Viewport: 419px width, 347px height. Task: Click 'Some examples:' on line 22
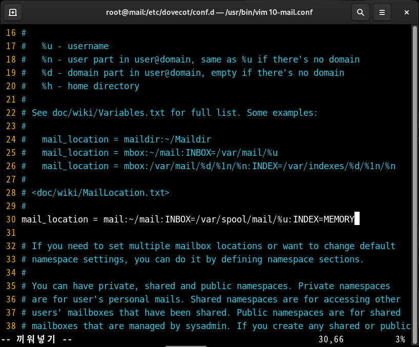[x=282, y=113]
